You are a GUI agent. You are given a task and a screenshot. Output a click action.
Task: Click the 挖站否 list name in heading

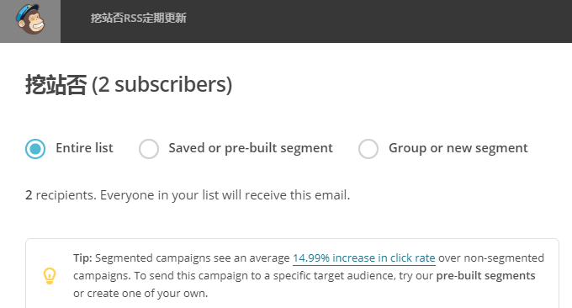coord(56,85)
